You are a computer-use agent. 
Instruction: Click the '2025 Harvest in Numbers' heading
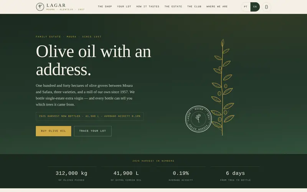point(153,161)
